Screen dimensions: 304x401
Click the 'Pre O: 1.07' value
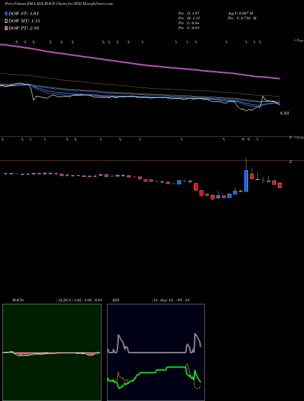pyautogui.click(x=189, y=13)
